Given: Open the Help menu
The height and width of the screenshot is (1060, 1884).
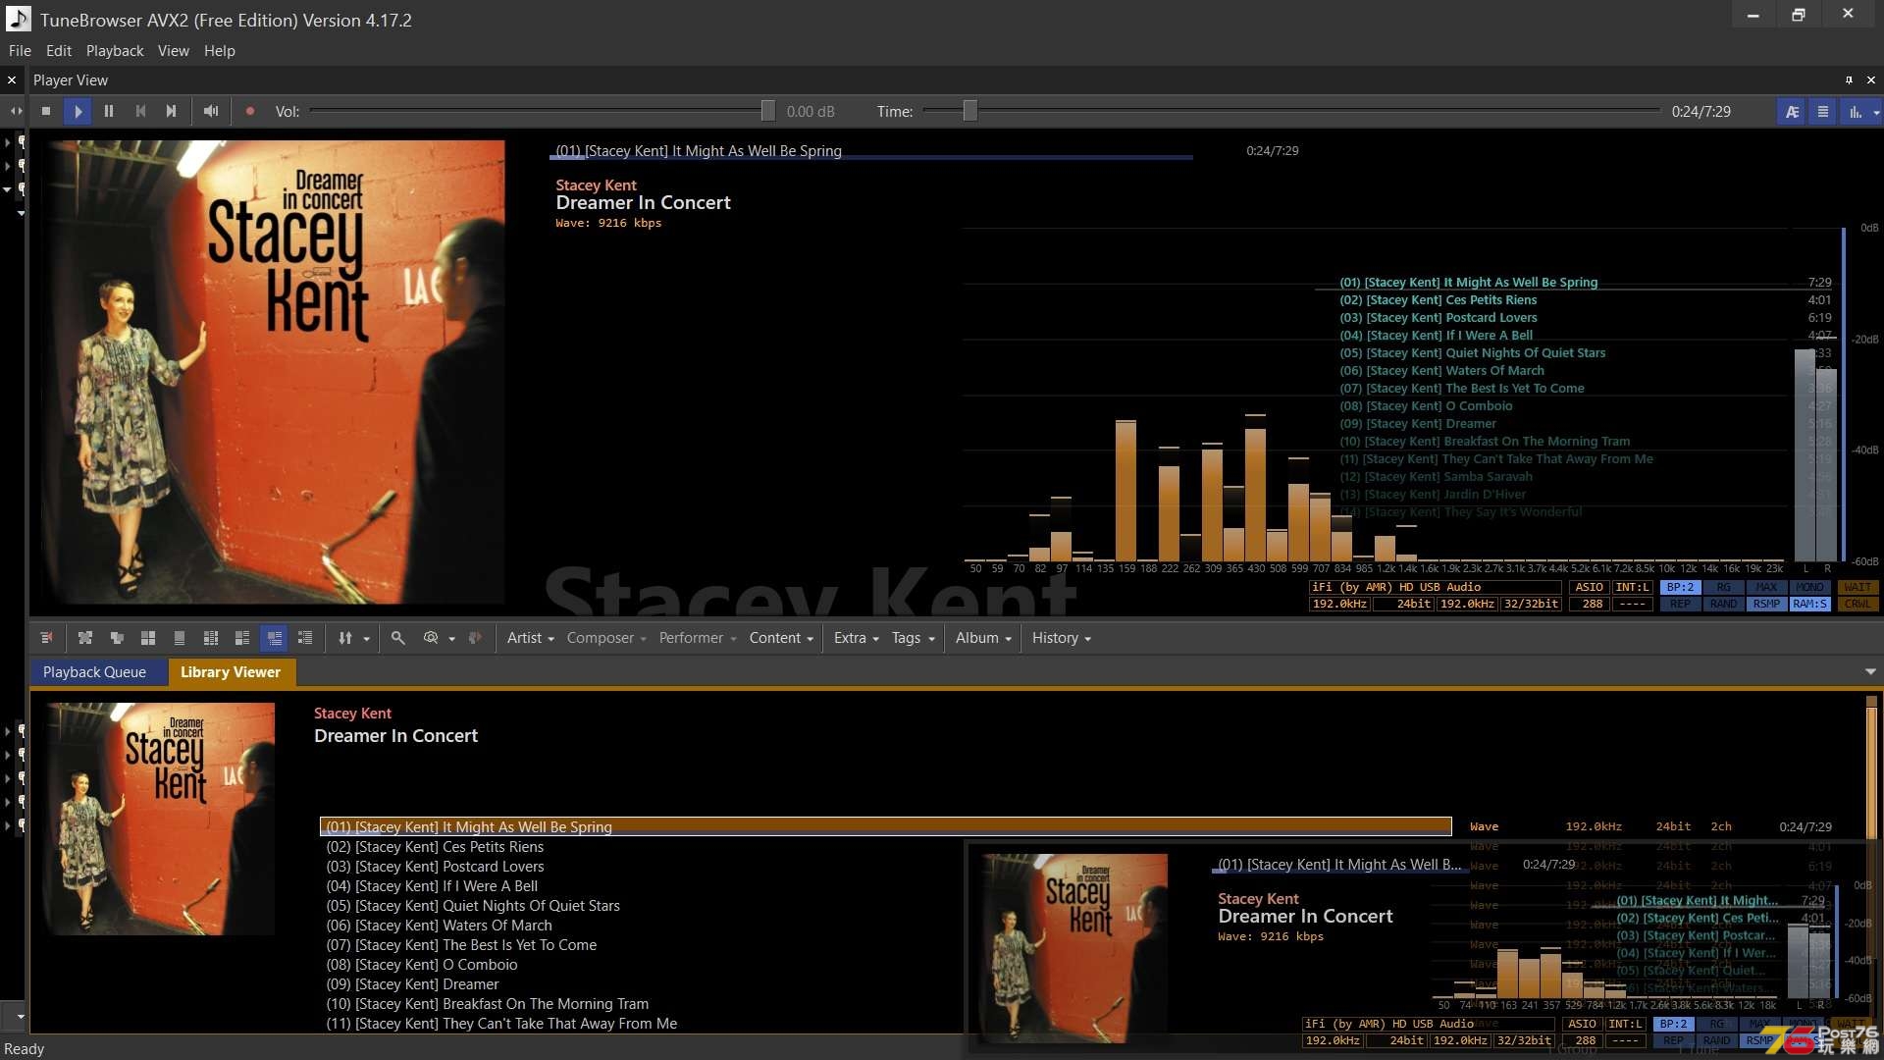Looking at the screenshot, I should [x=220, y=51].
